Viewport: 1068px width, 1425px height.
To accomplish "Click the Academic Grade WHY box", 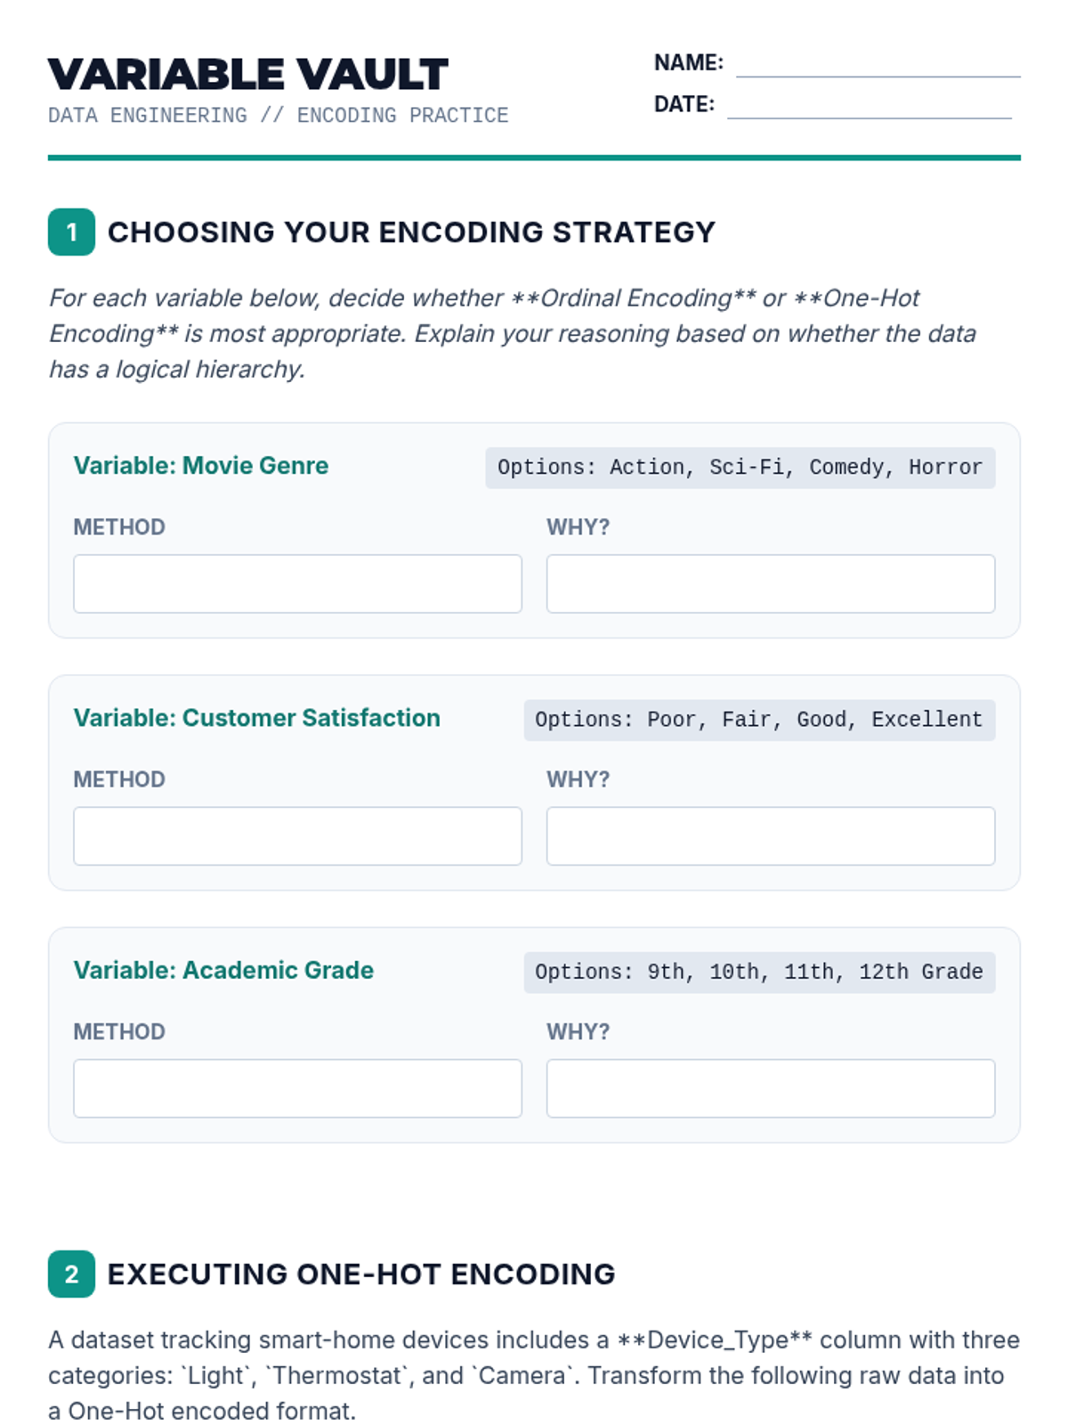I will point(771,1087).
